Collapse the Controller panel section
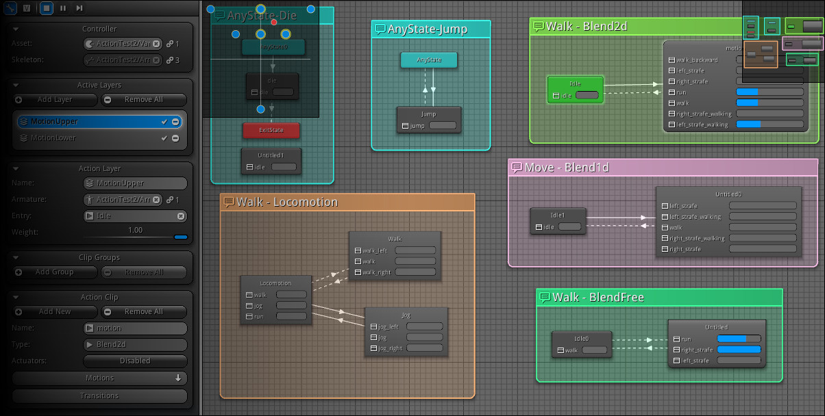 point(16,29)
